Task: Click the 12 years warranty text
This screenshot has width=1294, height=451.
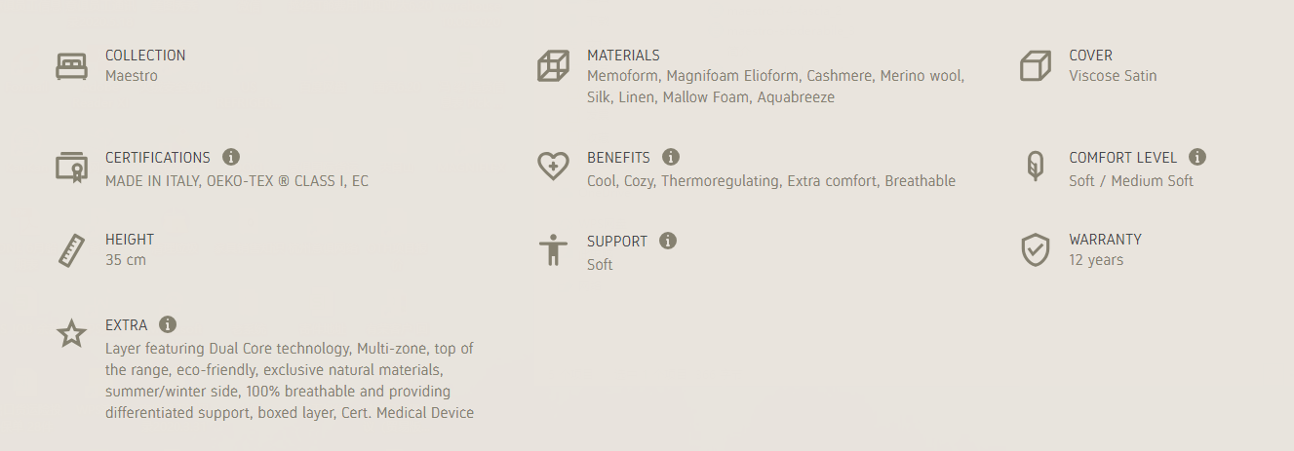Action: [1096, 260]
